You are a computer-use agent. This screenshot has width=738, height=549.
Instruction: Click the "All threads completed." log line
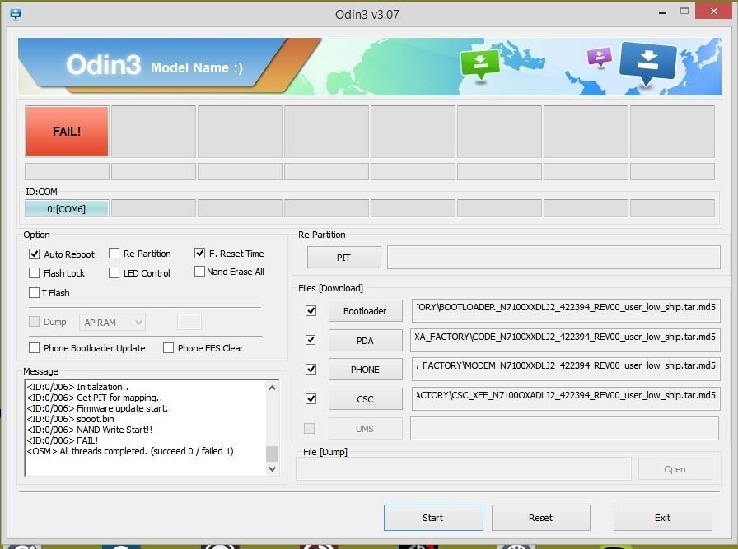tap(130, 451)
